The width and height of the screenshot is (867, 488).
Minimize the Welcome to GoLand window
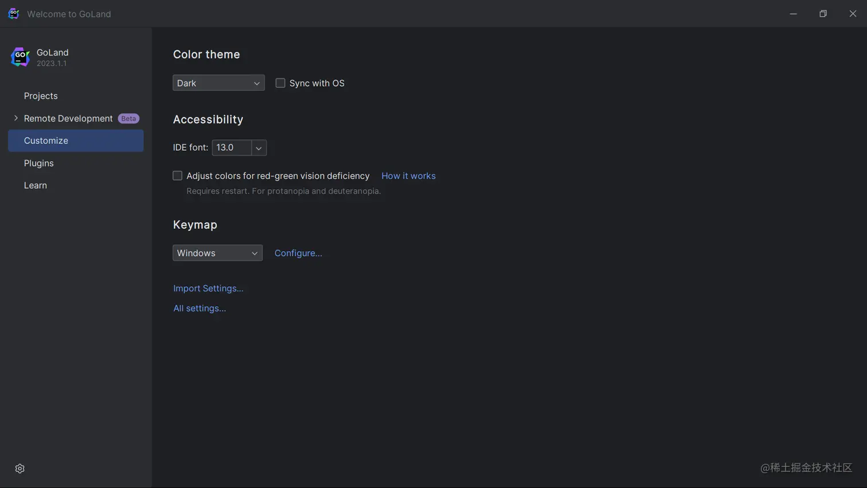point(793,14)
